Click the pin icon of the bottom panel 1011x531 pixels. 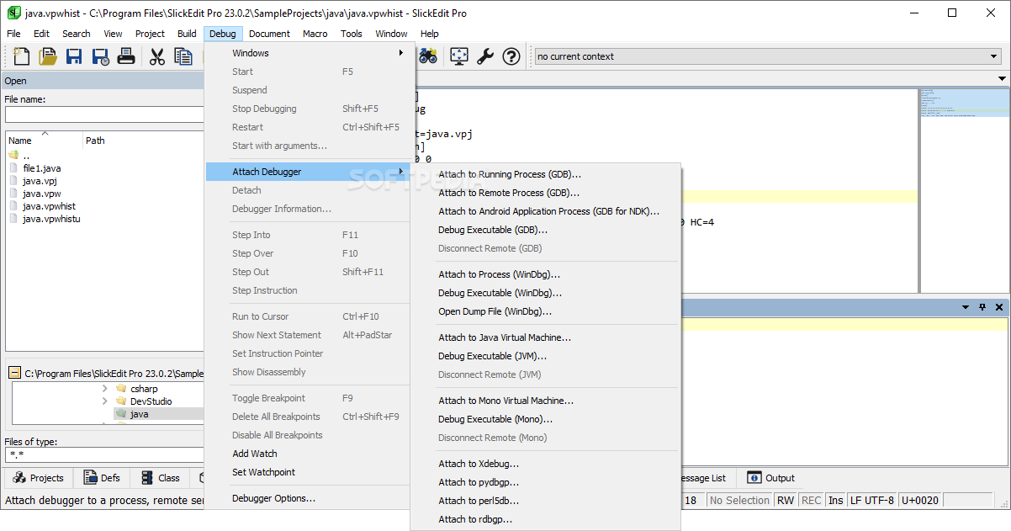(x=982, y=307)
